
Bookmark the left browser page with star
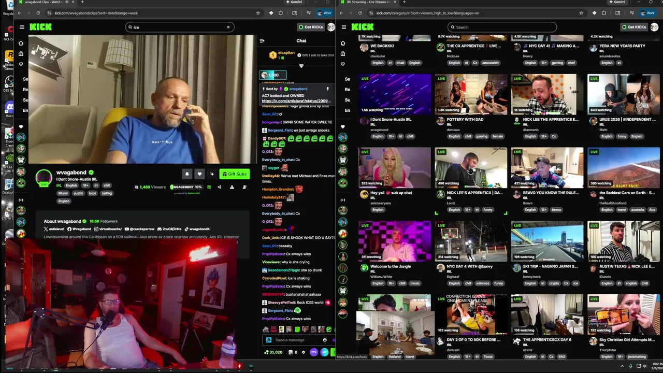pos(258,13)
